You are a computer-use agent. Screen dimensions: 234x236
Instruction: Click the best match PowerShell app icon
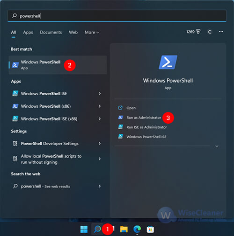(15, 65)
